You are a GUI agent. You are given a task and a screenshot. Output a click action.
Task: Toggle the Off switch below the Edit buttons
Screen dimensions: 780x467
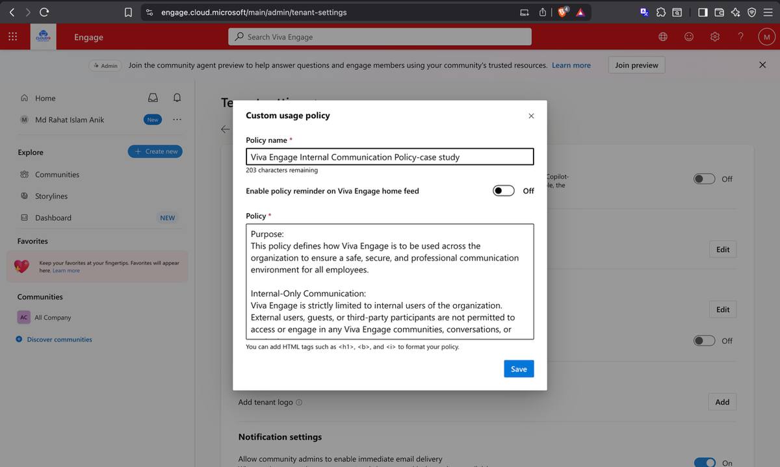pos(705,340)
